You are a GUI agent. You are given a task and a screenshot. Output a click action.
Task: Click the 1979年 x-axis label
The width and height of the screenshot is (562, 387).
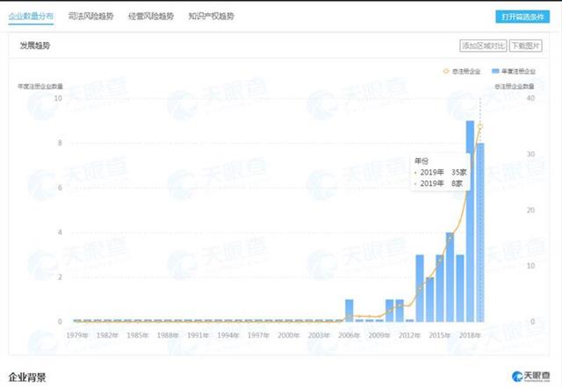tap(77, 335)
